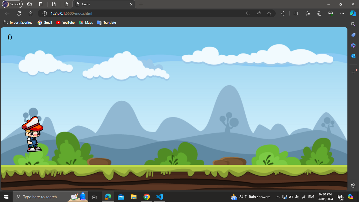Image resolution: width=359 pixels, height=202 pixels.
Task: Show hidden system tray icons
Action: (x=278, y=197)
